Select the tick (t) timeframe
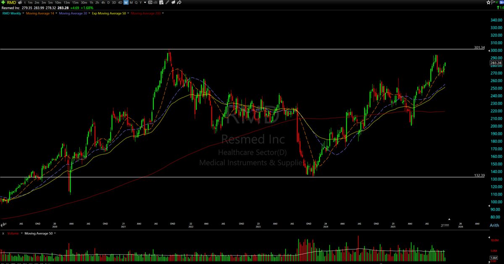 click(25, 3)
